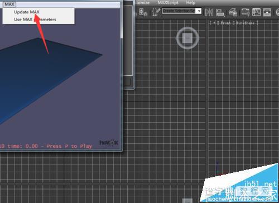Open the MAXScript menu
The image size is (279, 203).
pyautogui.click(x=168, y=3)
